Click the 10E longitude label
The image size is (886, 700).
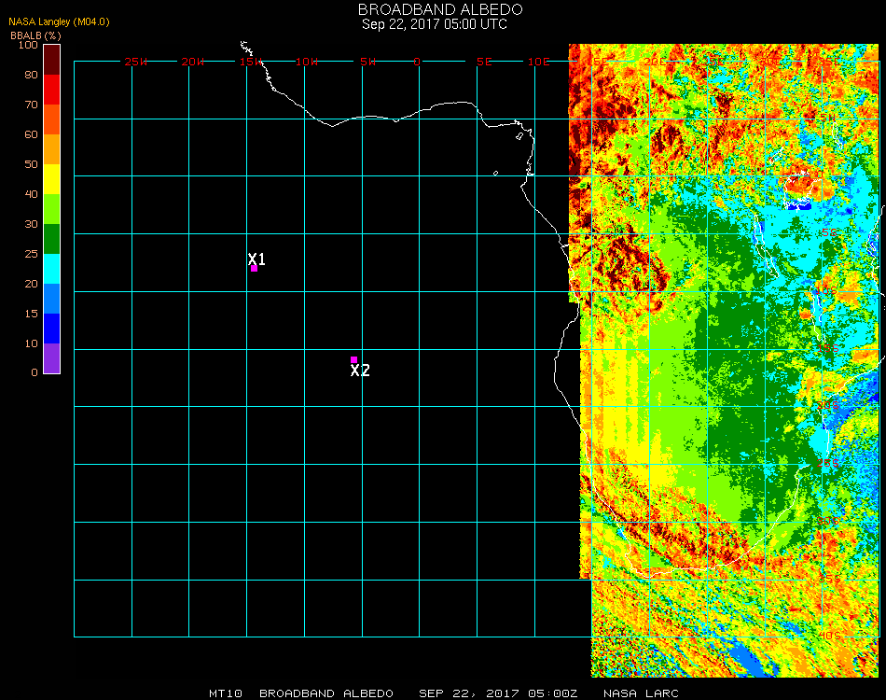(x=539, y=62)
